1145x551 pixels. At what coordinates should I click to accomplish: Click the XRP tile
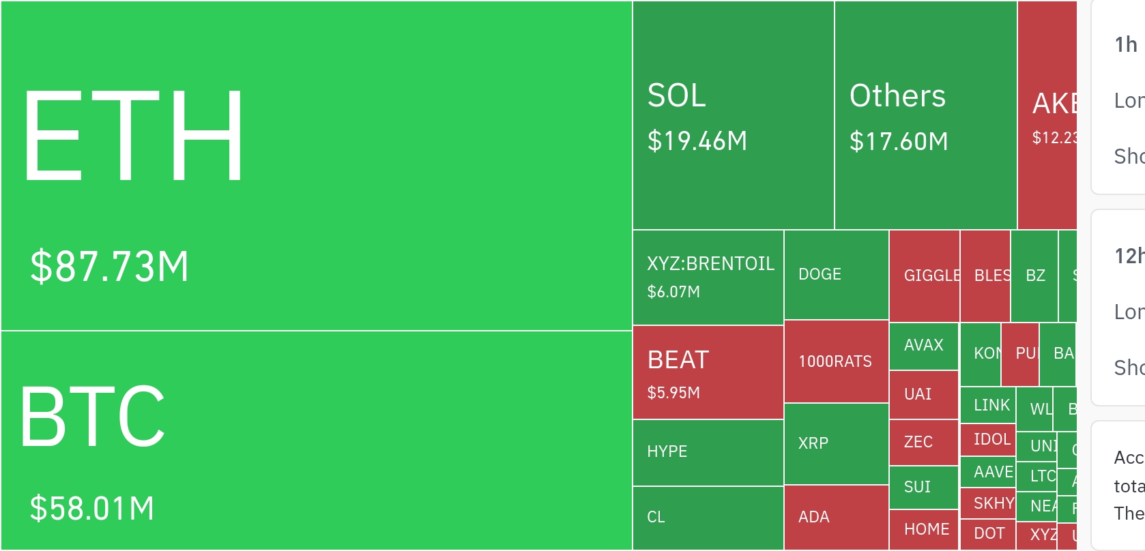click(837, 444)
